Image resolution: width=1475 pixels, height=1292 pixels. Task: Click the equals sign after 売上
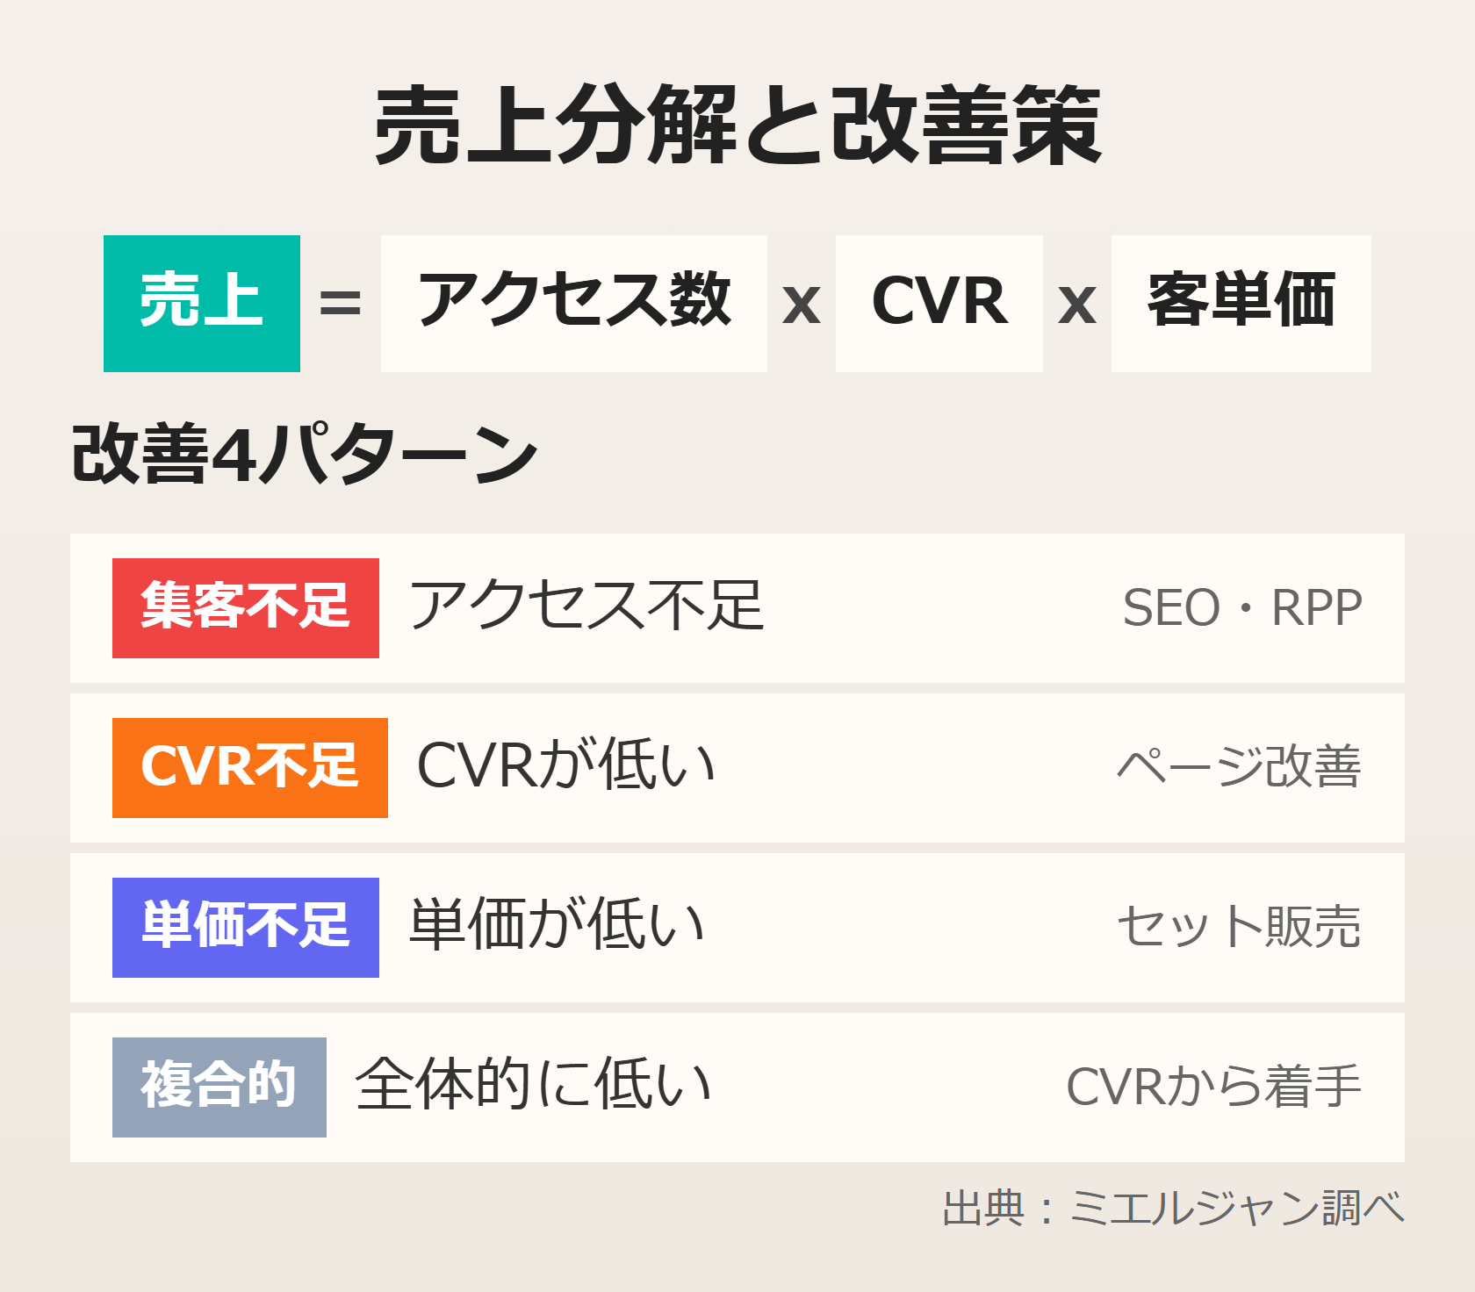[340, 304]
